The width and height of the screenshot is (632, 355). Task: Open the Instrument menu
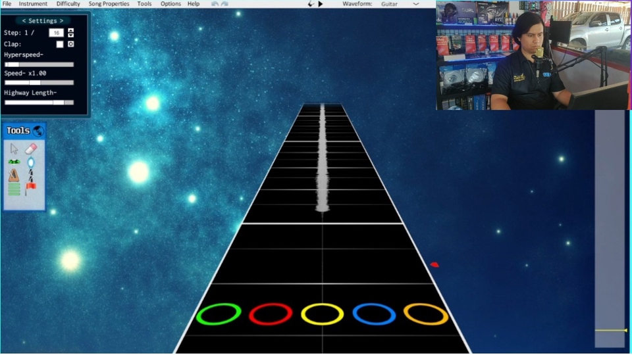(33, 4)
